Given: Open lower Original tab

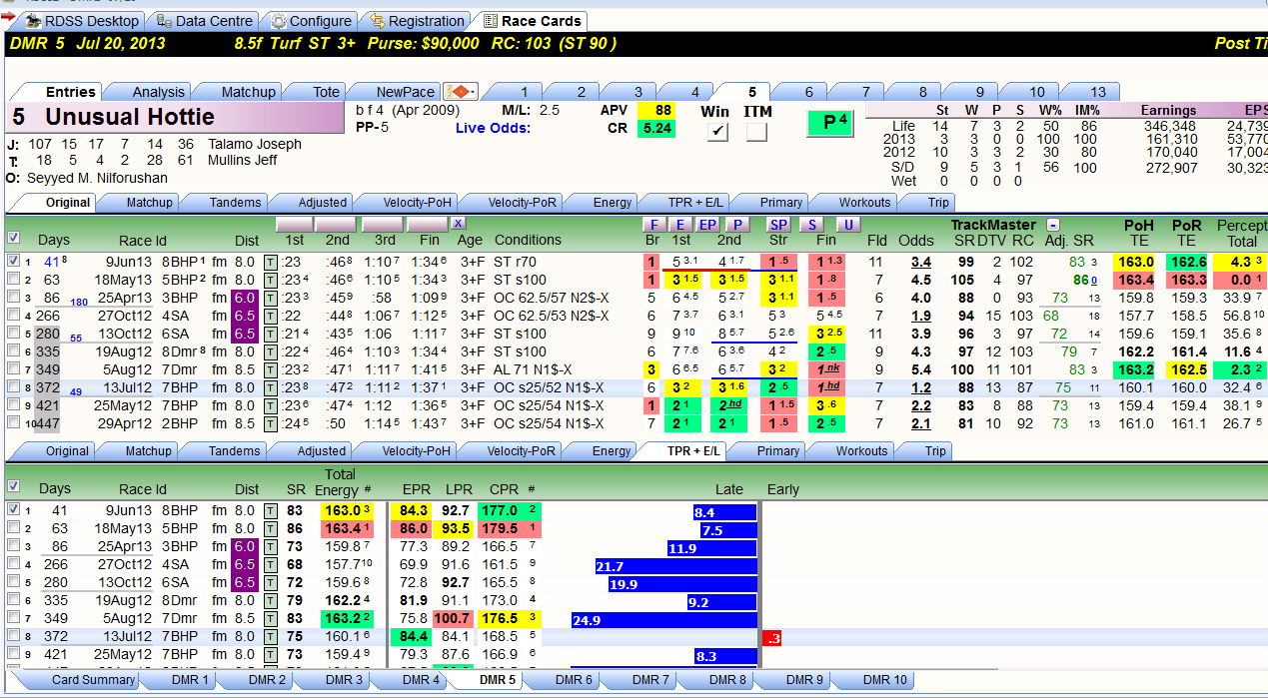Looking at the screenshot, I should [x=67, y=451].
